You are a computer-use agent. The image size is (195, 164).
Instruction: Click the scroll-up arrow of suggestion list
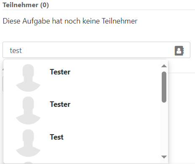pos(164,66)
